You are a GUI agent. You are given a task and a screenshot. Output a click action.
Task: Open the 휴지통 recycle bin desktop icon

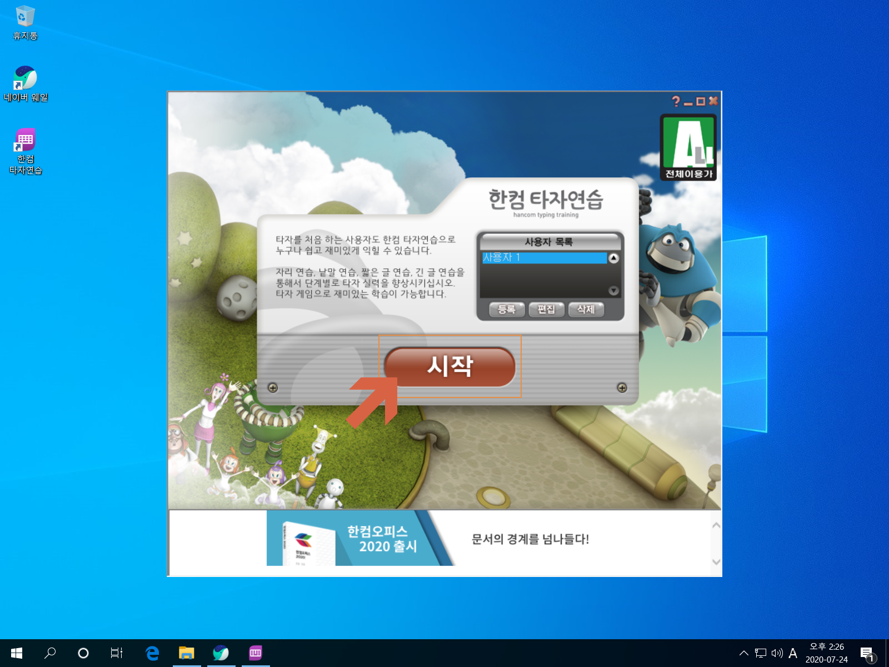pos(25,23)
